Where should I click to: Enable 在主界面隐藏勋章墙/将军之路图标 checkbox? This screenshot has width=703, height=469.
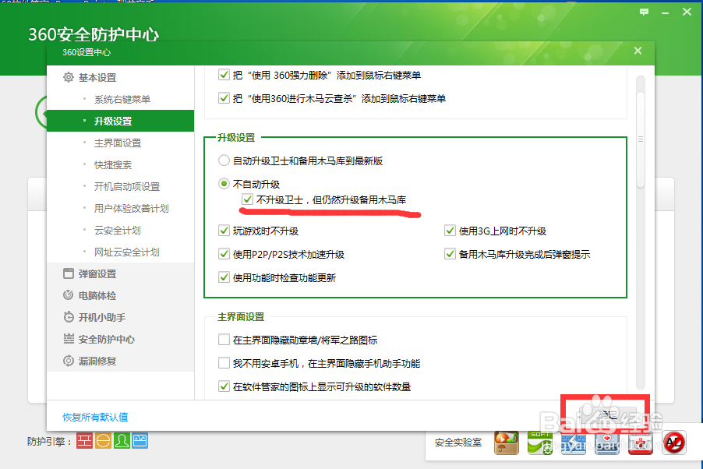click(224, 340)
